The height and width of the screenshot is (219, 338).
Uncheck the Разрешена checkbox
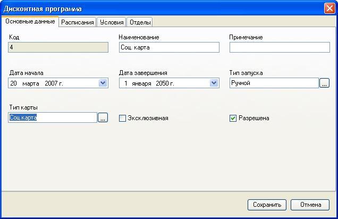pos(233,118)
